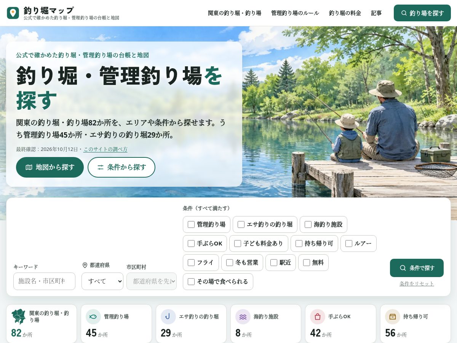This screenshot has width=457, height=343.
Task: Click the 条件から探す button
Action: coord(121,167)
